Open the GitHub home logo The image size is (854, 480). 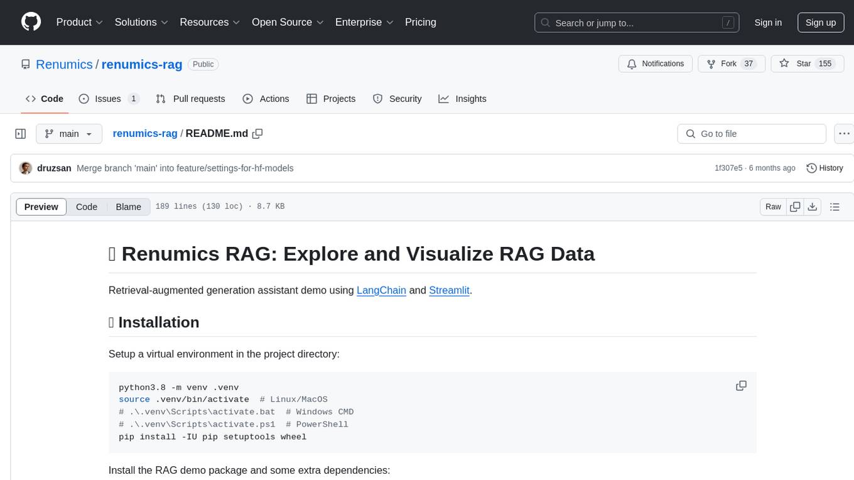click(31, 22)
